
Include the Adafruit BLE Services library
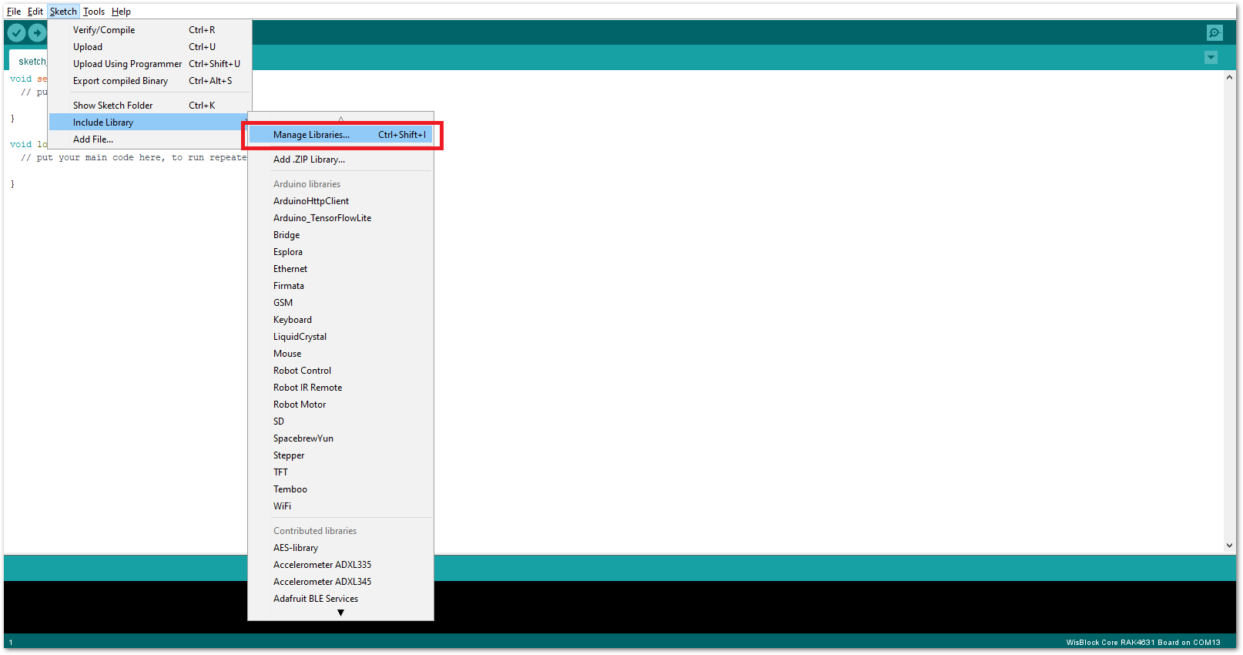[340, 599]
